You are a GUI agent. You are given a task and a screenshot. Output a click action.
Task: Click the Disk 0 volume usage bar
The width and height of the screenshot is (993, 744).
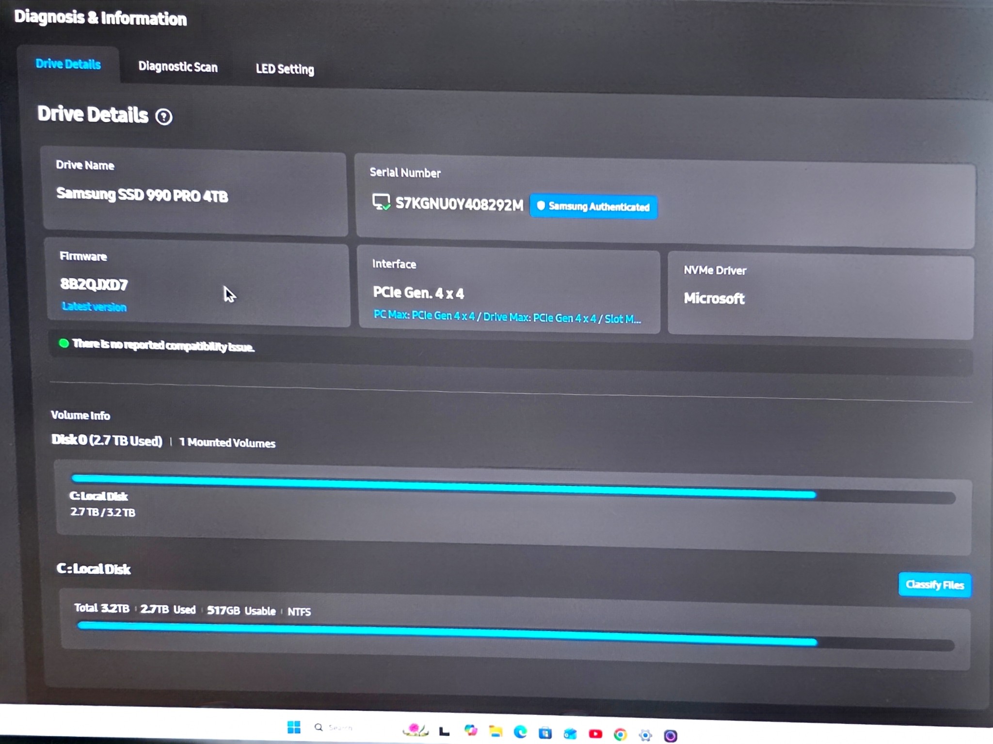[x=513, y=488]
